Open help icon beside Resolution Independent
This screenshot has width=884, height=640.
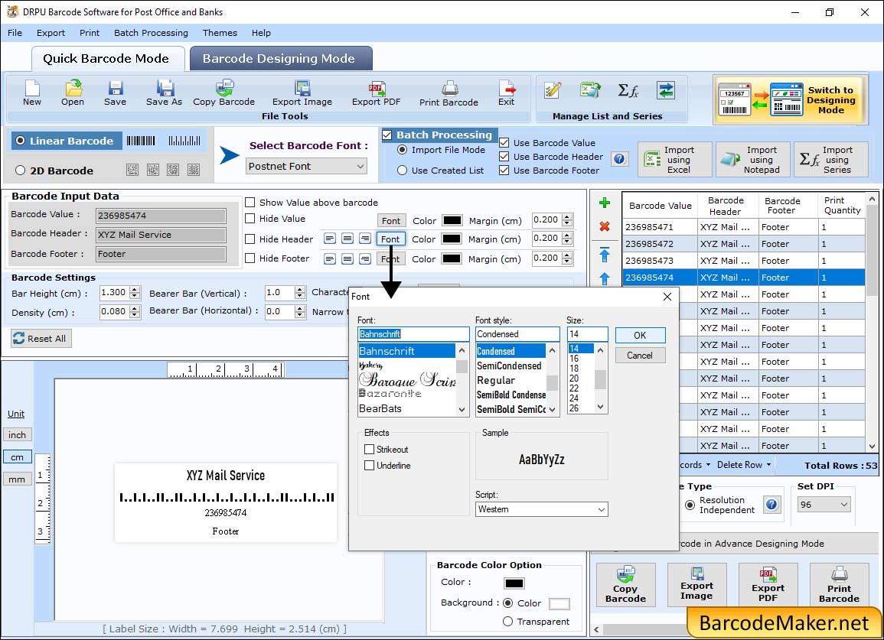click(771, 505)
